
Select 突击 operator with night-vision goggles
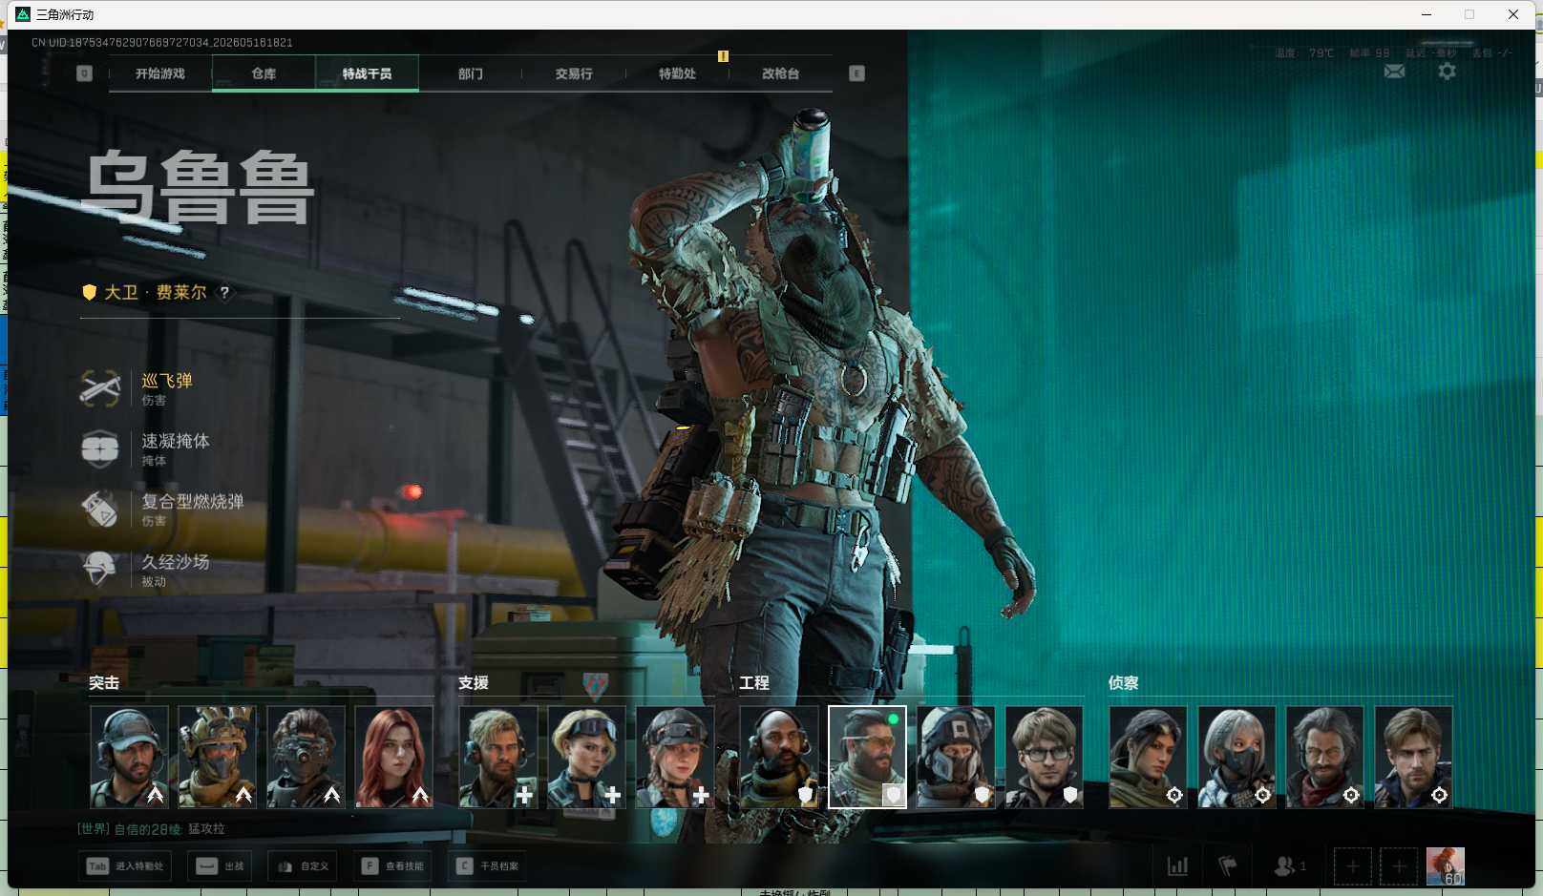pos(306,757)
